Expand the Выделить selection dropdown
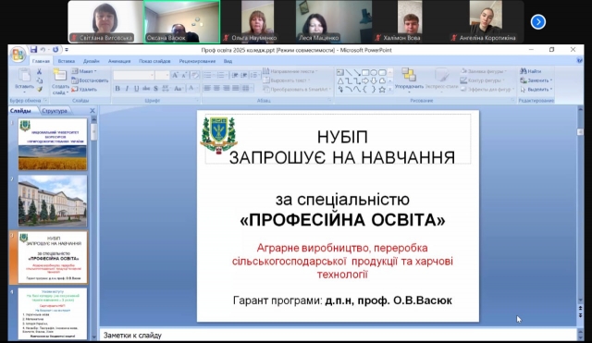The height and width of the screenshot is (343, 592). click(x=536, y=90)
